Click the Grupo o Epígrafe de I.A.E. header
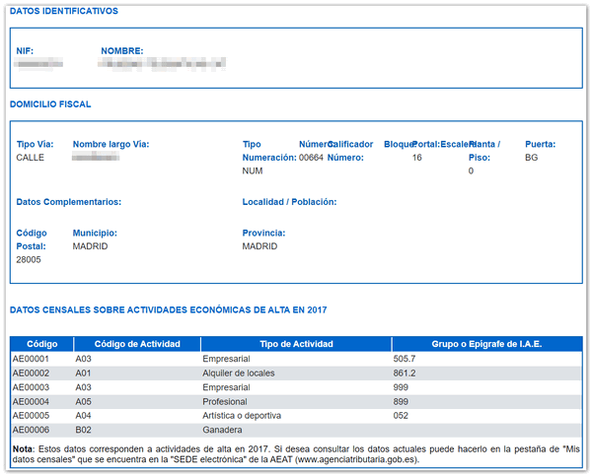The width and height of the screenshot is (592, 476). 486,344
